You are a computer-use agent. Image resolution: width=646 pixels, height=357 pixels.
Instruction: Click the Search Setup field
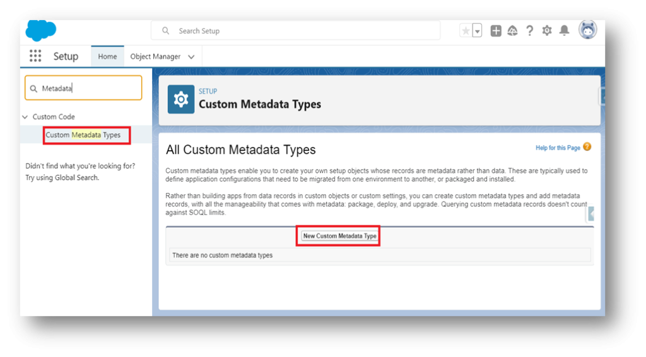click(295, 31)
